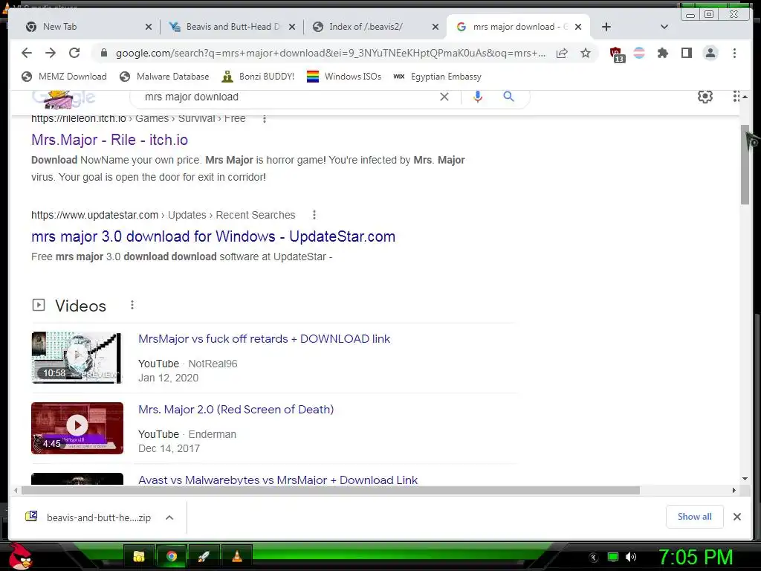Open MrsMajor vs DOWNLOAD link video title
The image size is (761, 571).
(264, 339)
